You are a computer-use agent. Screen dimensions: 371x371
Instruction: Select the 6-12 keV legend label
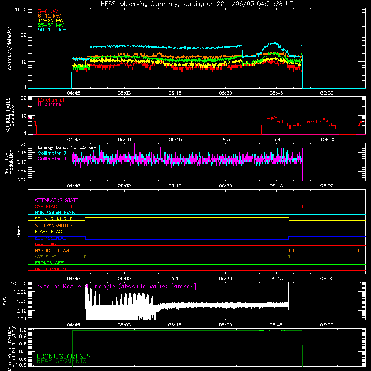pos(50,16)
